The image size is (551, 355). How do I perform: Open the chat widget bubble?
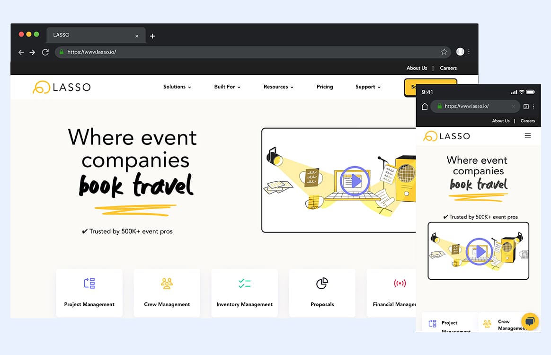point(530,321)
